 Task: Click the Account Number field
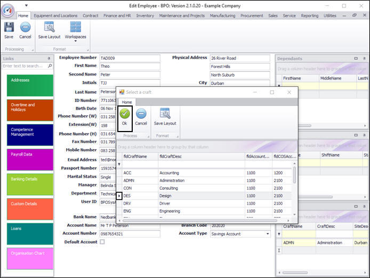(130, 234)
